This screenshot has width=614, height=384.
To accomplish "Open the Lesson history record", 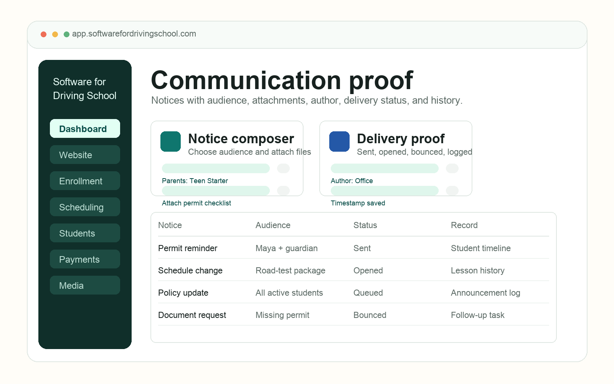I will [x=477, y=271].
